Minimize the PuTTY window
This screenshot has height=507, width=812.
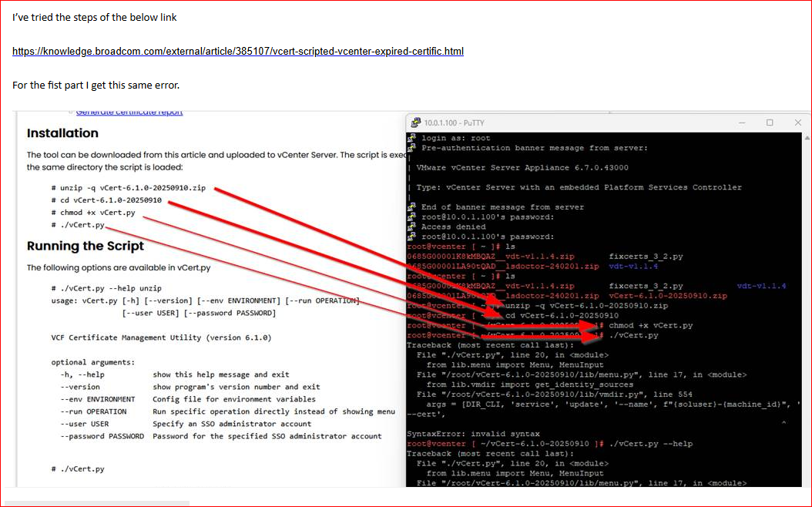[742, 123]
